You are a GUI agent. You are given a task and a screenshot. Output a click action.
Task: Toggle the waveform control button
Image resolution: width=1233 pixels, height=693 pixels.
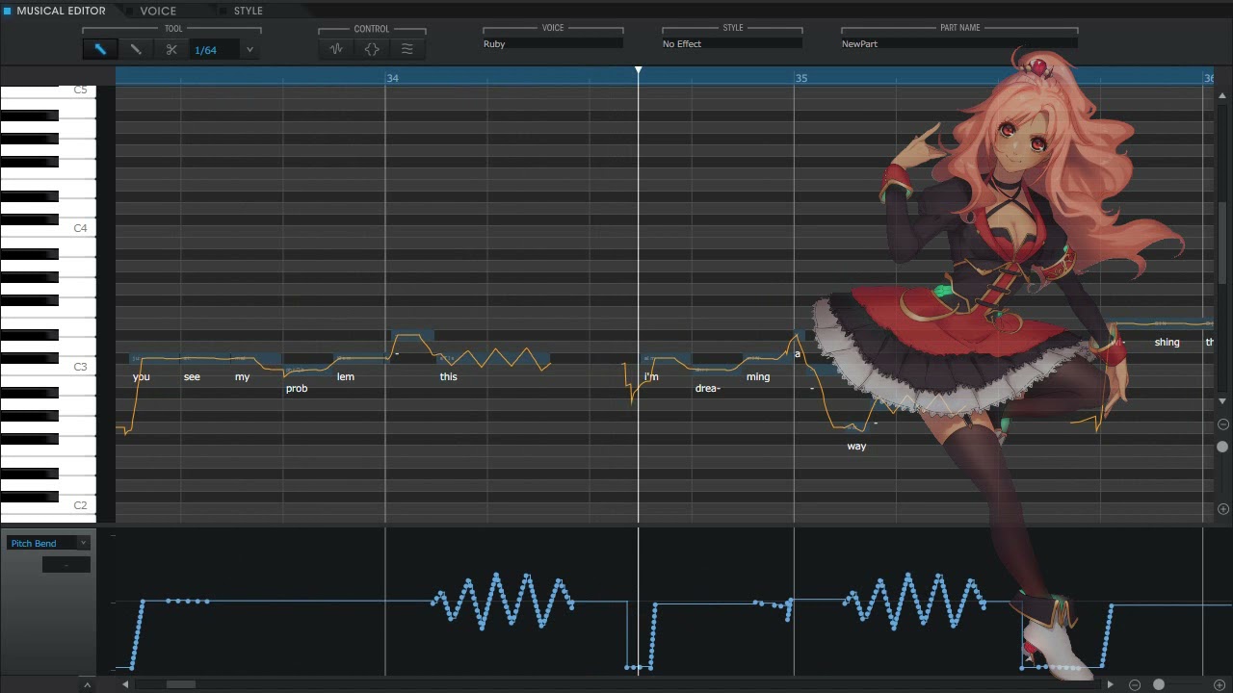pos(336,49)
